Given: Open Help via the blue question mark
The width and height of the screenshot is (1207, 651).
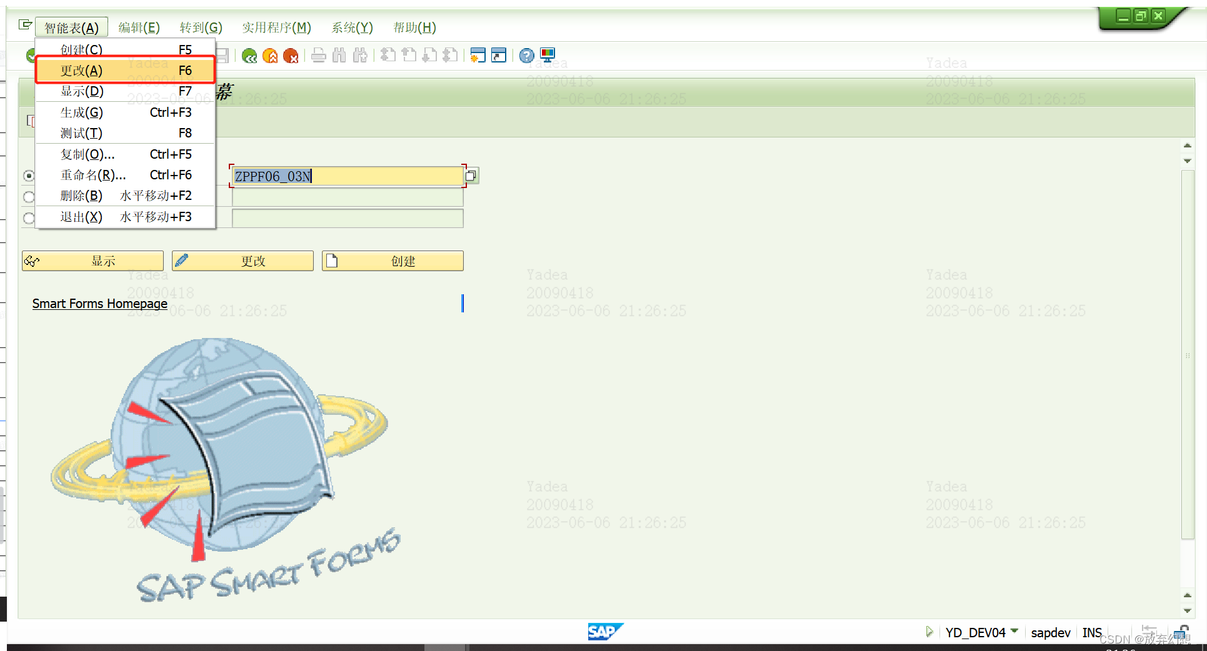Looking at the screenshot, I should click(x=527, y=56).
